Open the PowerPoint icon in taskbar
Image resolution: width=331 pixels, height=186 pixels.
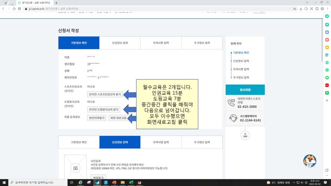114,182
